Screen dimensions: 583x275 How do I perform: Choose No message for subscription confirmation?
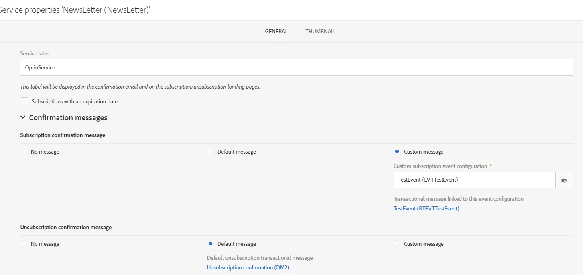click(x=24, y=152)
